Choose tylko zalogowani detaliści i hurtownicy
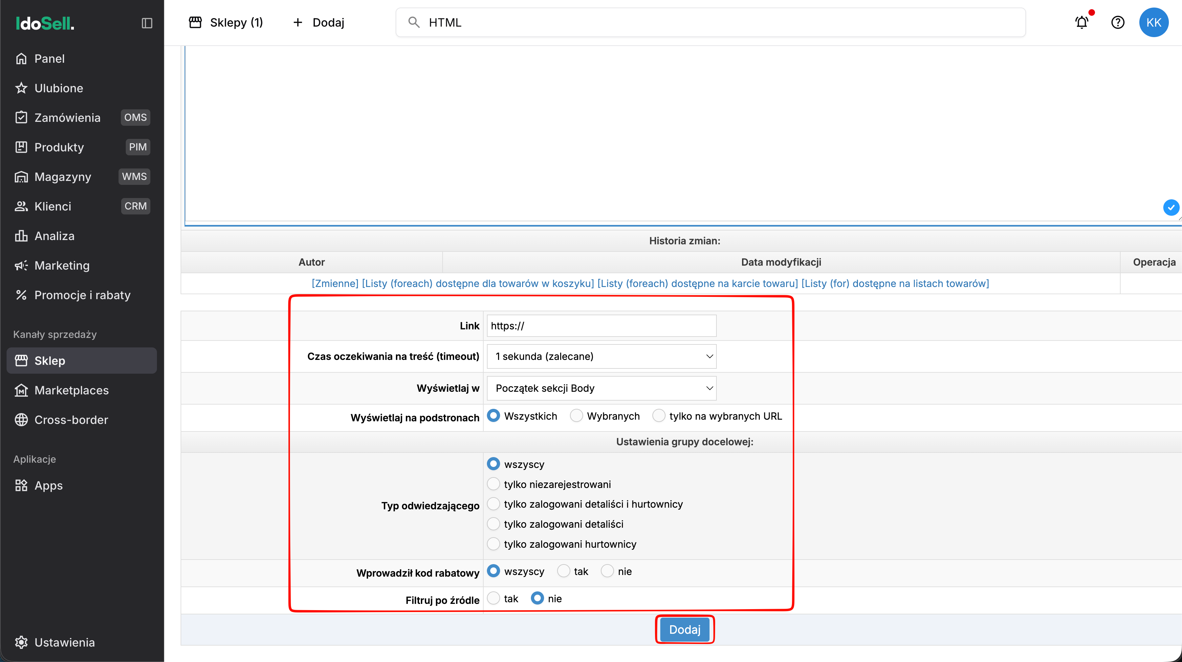The image size is (1182, 662). (493, 504)
